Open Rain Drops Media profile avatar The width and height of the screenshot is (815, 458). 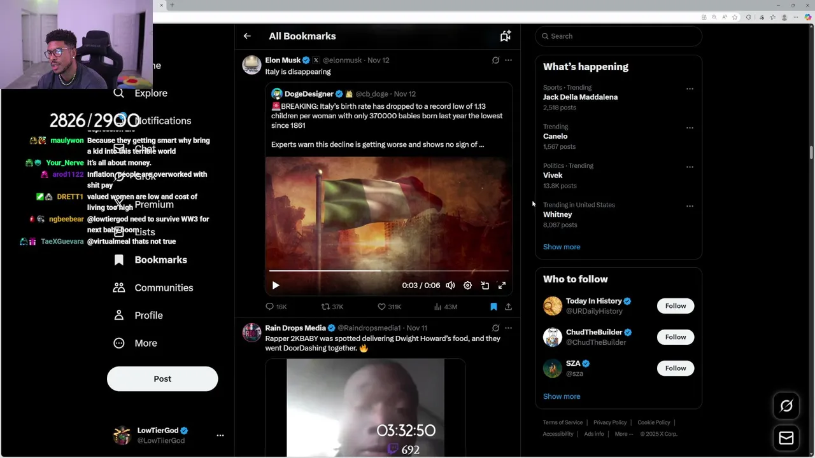coord(252,333)
